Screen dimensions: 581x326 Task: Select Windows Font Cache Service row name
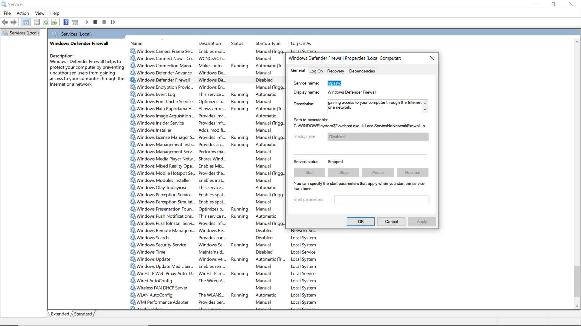(164, 101)
